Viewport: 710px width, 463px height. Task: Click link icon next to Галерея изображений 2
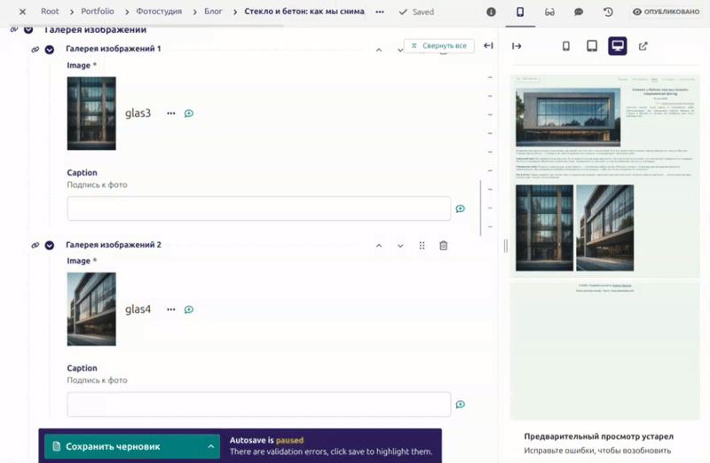pos(35,246)
